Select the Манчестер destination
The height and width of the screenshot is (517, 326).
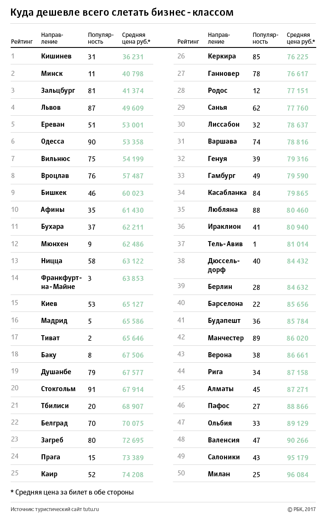click(226, 338)
